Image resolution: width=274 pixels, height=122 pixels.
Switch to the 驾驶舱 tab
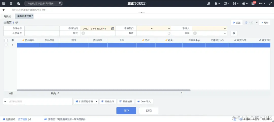(x=7, y=16)
